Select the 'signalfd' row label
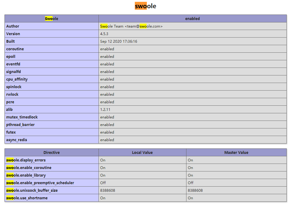The width and height of the screenshot is (291, 209). [x=14, y=72]
